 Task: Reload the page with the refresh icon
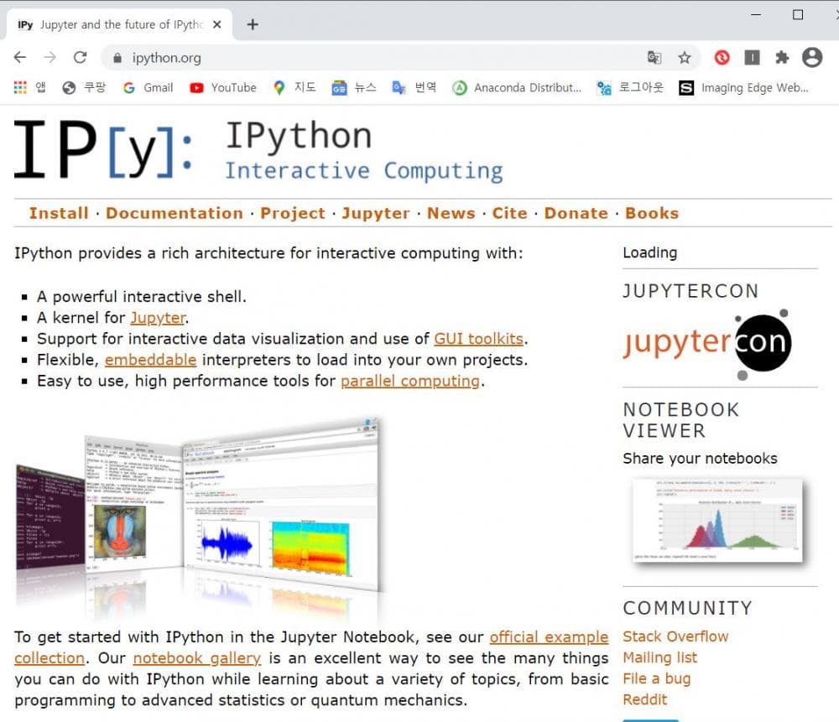tap(81, 58)
